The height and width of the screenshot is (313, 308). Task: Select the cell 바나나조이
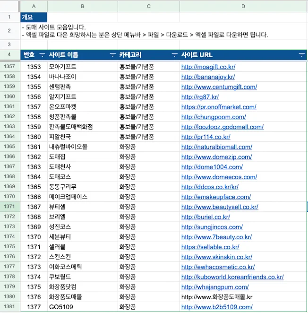pos(83,77)
